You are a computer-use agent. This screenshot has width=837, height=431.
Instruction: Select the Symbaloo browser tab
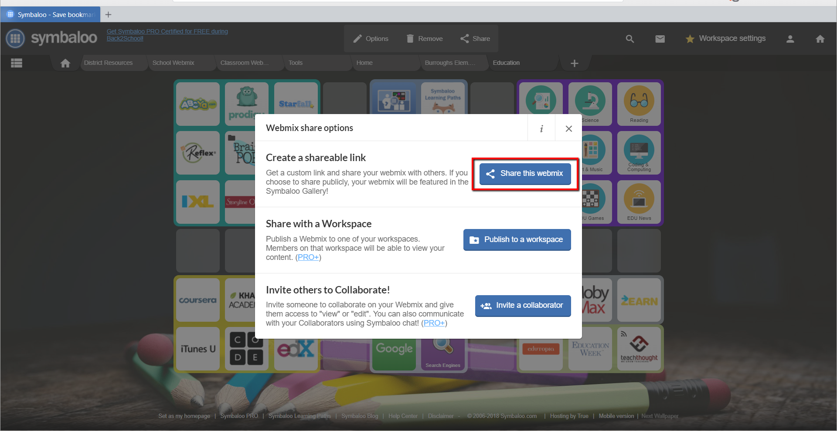click(x=51, y=14)
